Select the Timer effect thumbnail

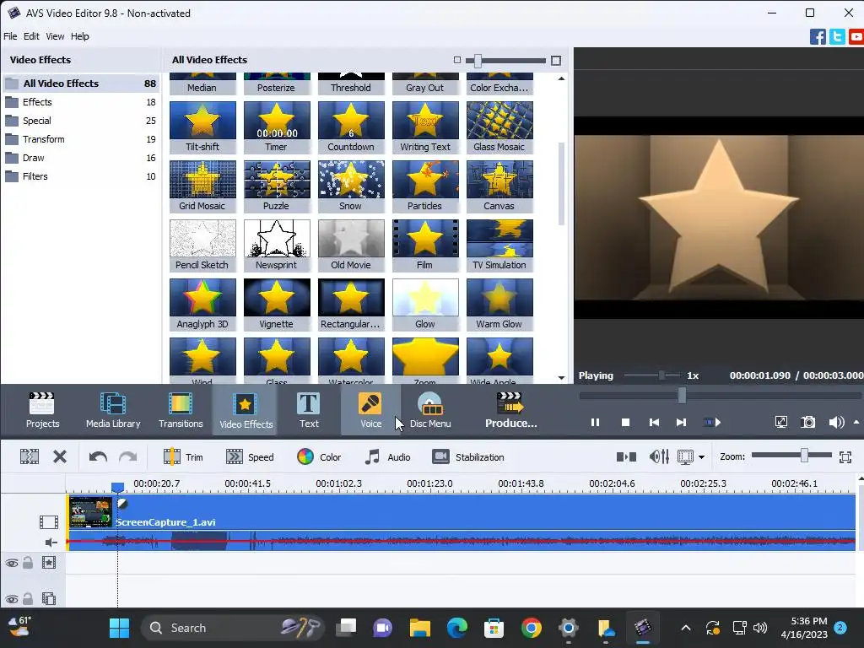277,127
